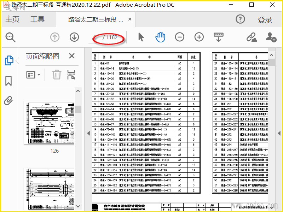Image resolution: width=283 pixels, height=212 pixels.
Task: Select the 路泽太二期三标段 document tab
Action: (x=96, y=19)
